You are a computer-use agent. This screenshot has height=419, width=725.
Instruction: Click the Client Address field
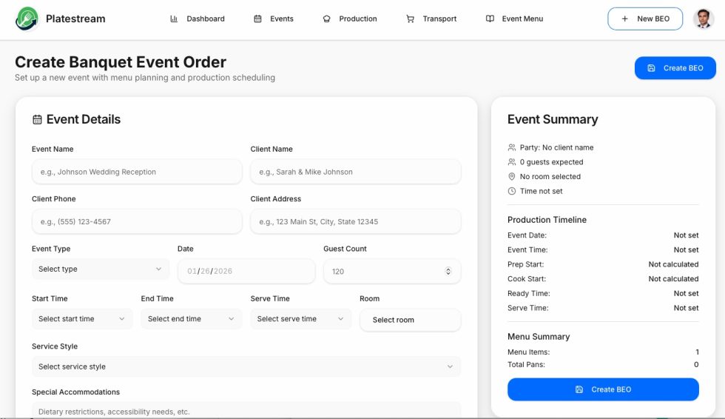356,221
